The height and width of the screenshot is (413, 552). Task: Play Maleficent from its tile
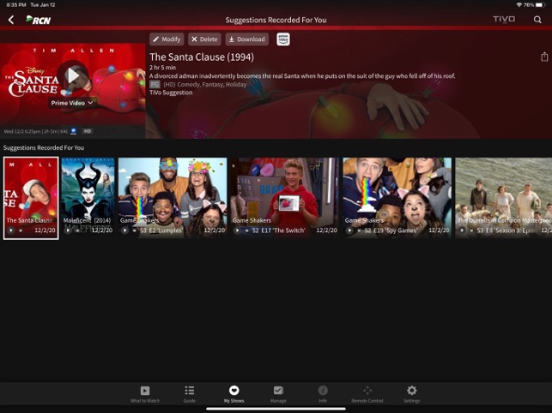click(x=68, y=230)
